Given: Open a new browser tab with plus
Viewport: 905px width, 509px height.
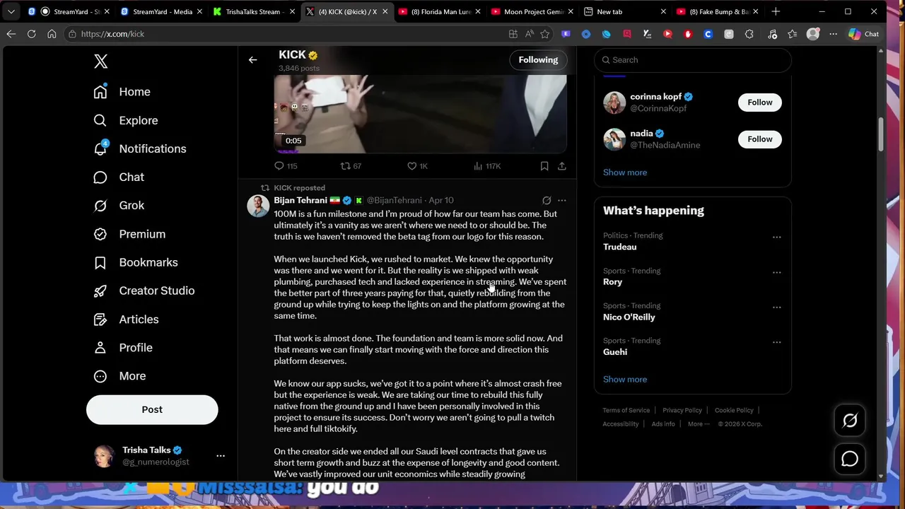Looking at the screenshot, I should pyautogui.click(x=776, y=12).
